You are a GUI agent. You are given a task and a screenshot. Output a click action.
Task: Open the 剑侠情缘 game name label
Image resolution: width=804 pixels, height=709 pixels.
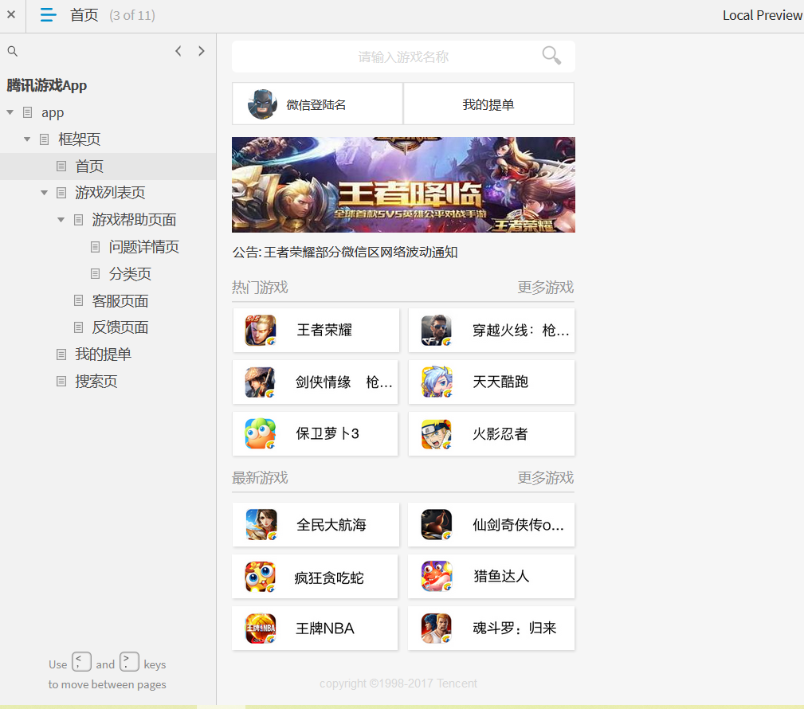(343, 382)
